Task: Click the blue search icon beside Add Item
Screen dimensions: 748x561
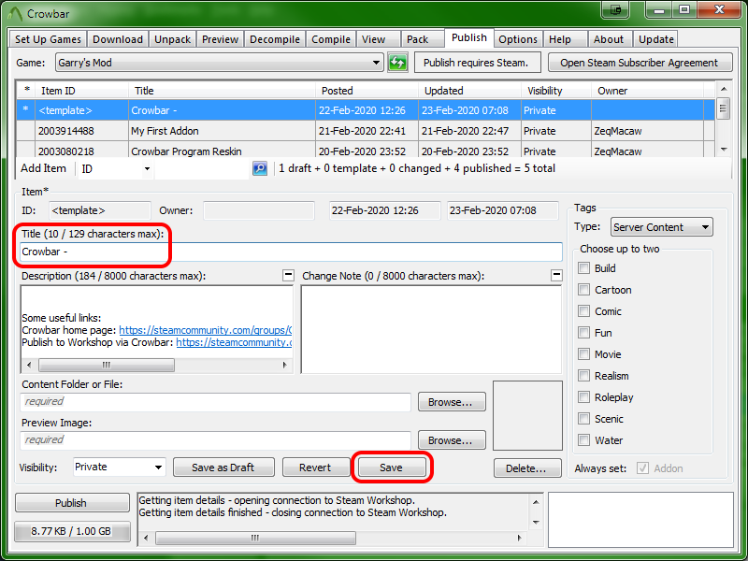Action: coord(260,168)
